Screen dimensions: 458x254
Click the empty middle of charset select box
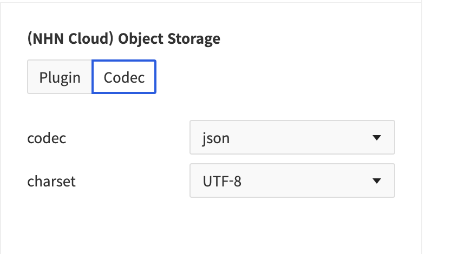[303, 181]
